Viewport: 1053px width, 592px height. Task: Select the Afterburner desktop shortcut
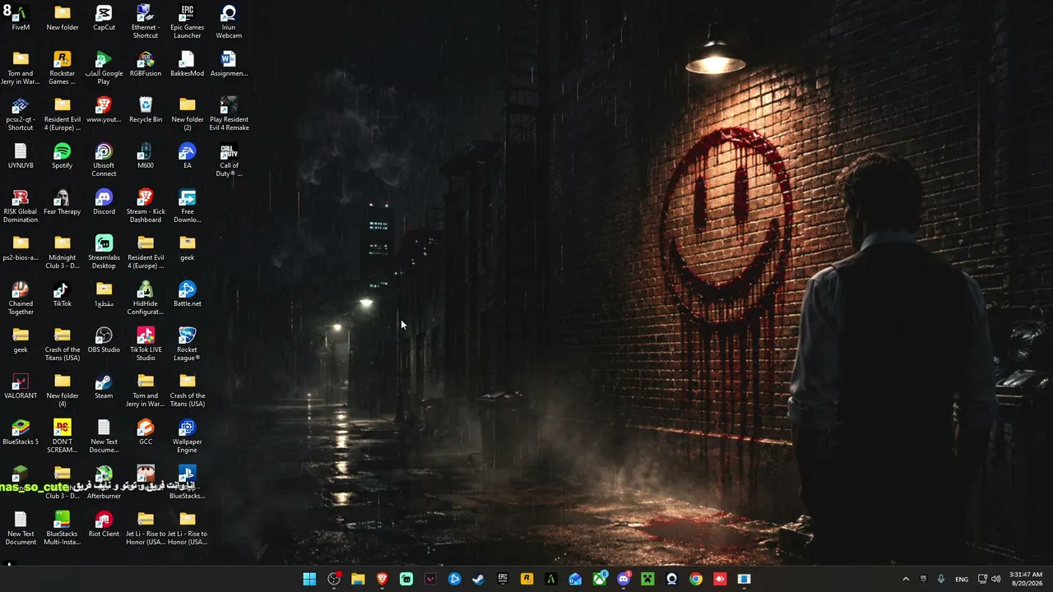click(104, 482)
